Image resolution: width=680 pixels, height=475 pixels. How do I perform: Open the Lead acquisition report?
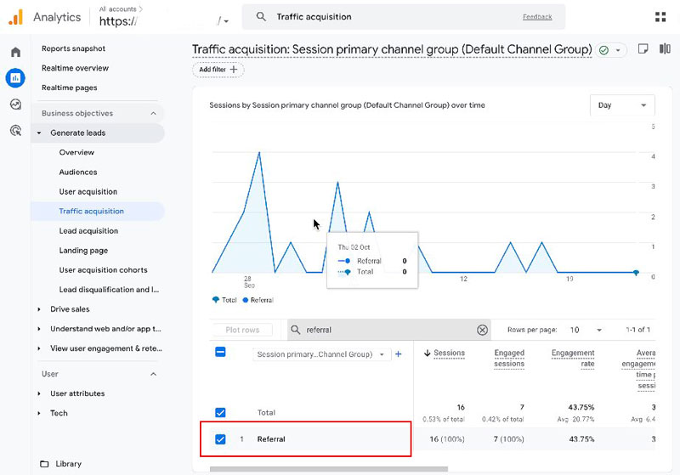point(88,231)
